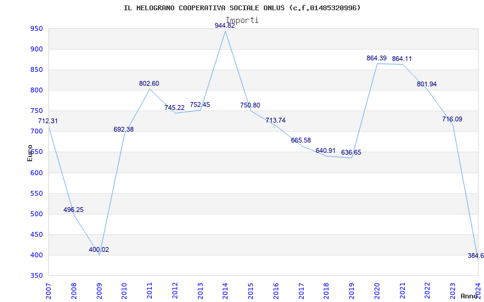Click the 800 y-axis tick label
484x302 pixels.
[x=36, y=91]
